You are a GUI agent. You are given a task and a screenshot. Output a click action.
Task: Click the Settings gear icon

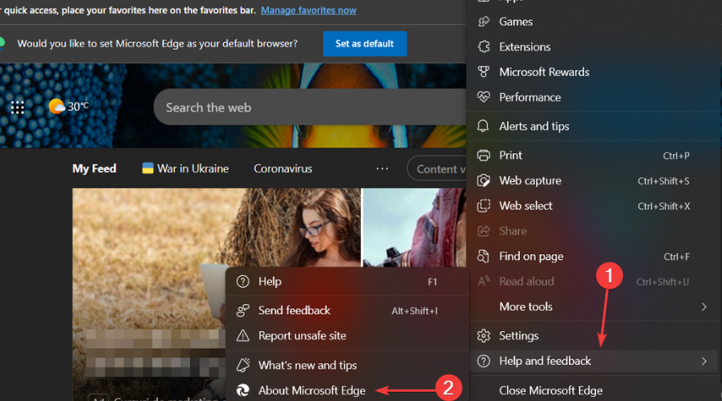tap(483, 335)
